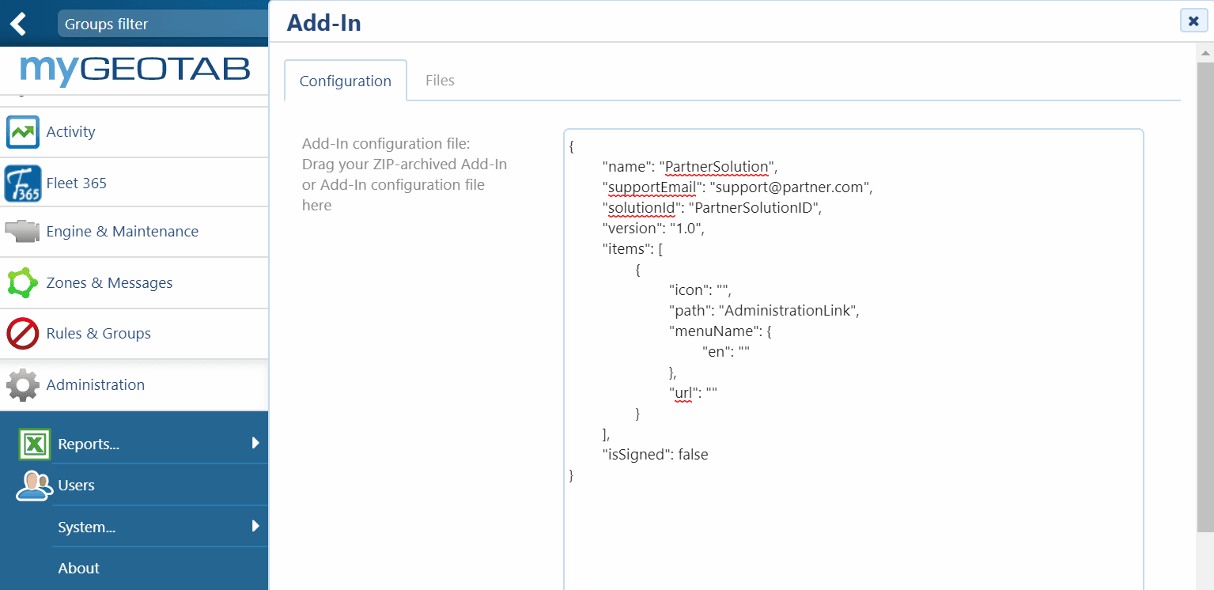The width and height of the screenshot is (1214, 590).
Task: Click the Reports Excel spreadsheet icon
Action: point(35,444)
